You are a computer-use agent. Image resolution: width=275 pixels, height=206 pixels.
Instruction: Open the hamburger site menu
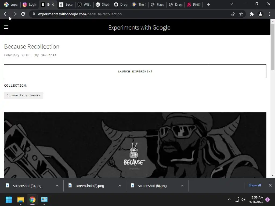[6, 27]
